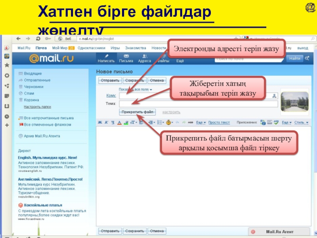Image resolution: width=317 pixels, height=238 pixels.
Task: Click the bottom Сохранить button
Action: [x=135, y=231]
